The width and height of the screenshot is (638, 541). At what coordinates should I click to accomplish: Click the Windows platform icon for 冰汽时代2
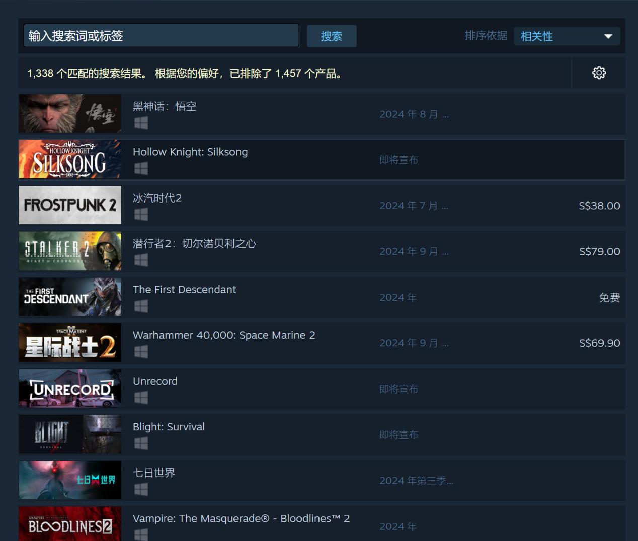coord(141,214)
